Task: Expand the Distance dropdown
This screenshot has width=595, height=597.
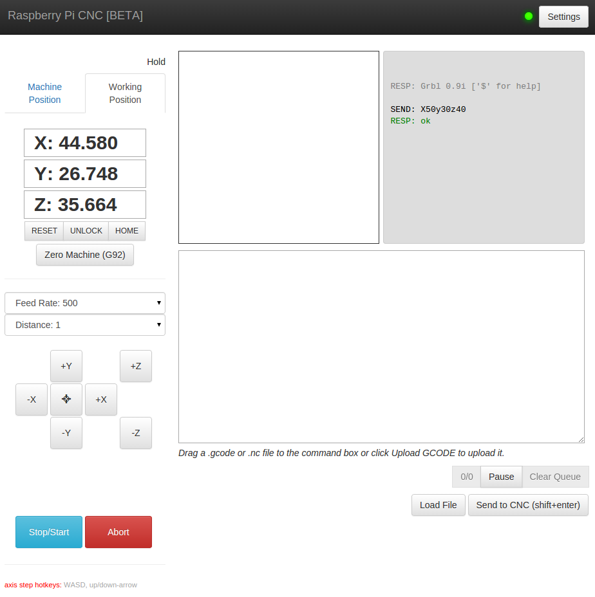Action: pyautogui.click(x=85, y=325)
